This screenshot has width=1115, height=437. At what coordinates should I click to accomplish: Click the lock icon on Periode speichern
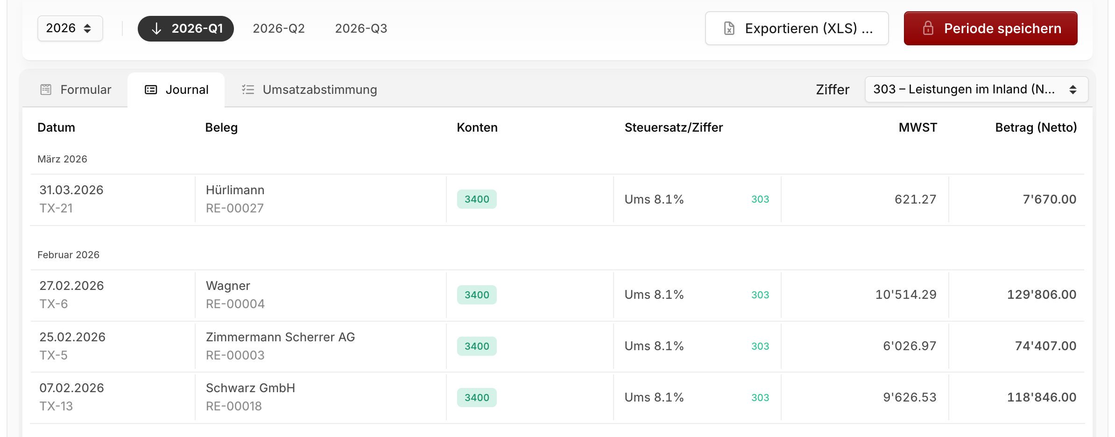(928, 28)
